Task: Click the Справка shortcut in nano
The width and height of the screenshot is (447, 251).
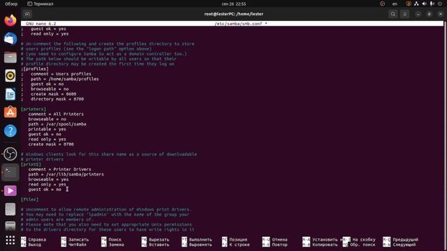Action: pos(37,240)
